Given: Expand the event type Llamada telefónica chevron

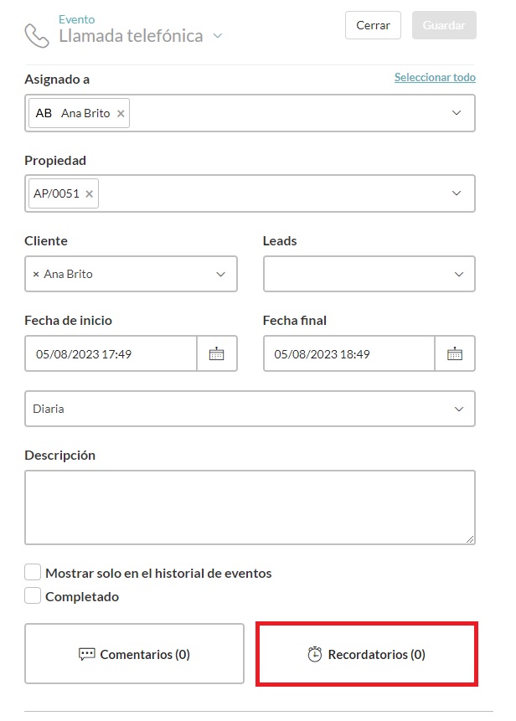Looking at the screenshot, I should (218, 36).
